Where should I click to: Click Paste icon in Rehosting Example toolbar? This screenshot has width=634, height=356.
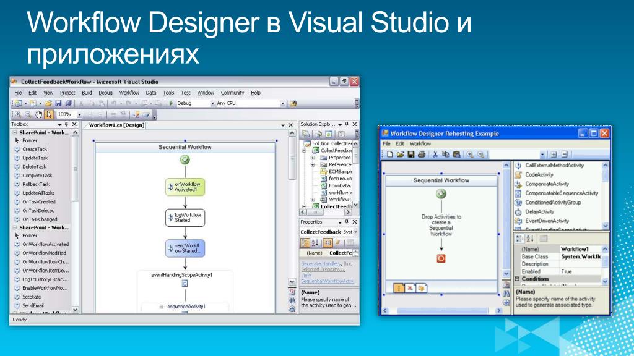(456, 154)
